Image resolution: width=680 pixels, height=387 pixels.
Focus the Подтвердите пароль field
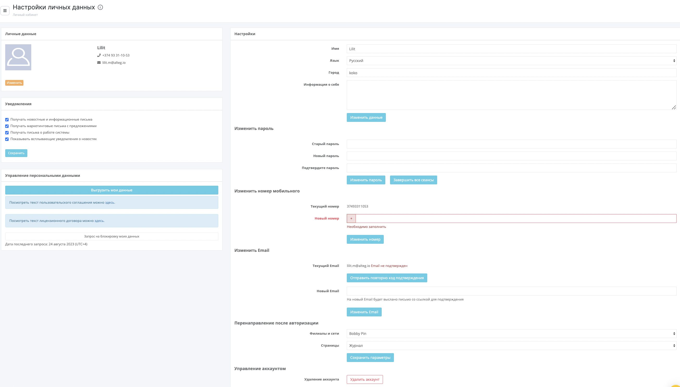511,168
